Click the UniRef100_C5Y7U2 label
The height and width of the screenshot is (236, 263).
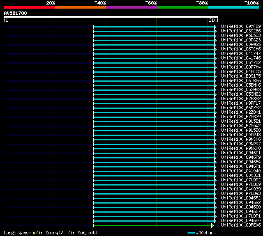click(x=241, y=63)
